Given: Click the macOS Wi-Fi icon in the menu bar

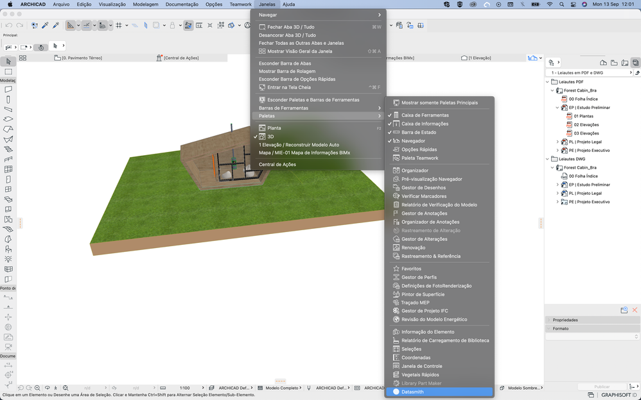Looking at the screenshot, I should click(549, 4).
